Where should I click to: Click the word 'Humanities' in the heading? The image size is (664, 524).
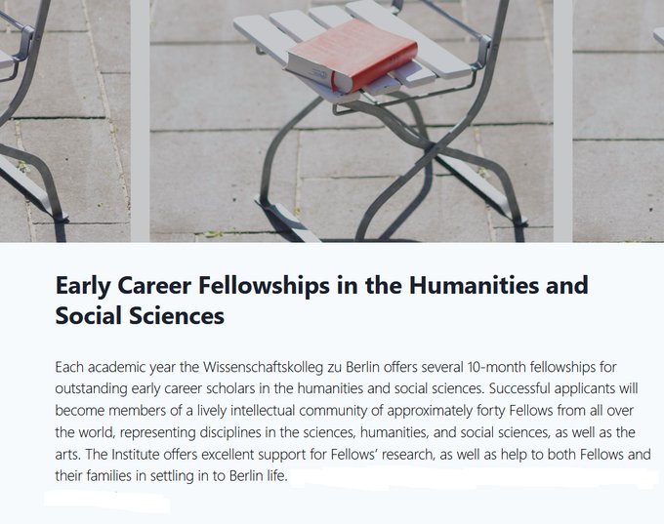[x=474, y=285]
